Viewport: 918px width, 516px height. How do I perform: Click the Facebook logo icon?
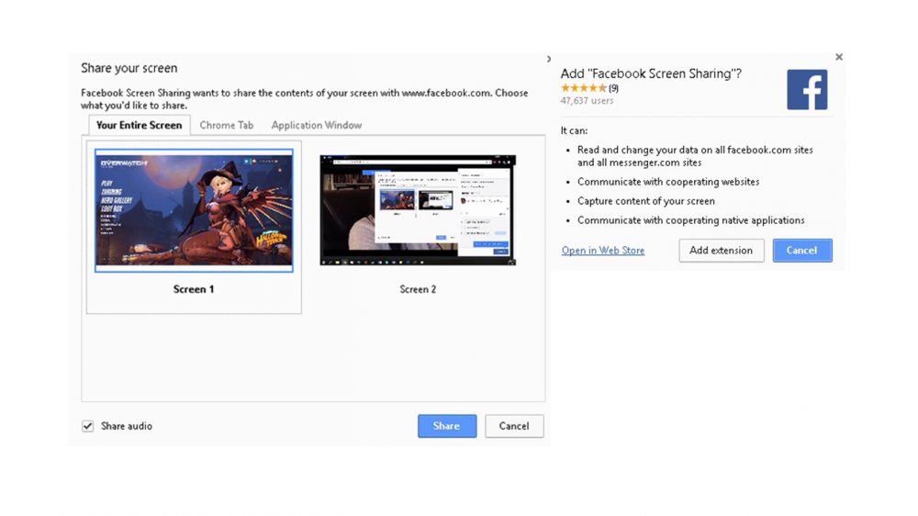click(807, 90)
